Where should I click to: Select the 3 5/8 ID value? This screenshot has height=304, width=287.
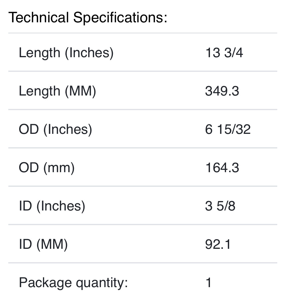(220, 206)
